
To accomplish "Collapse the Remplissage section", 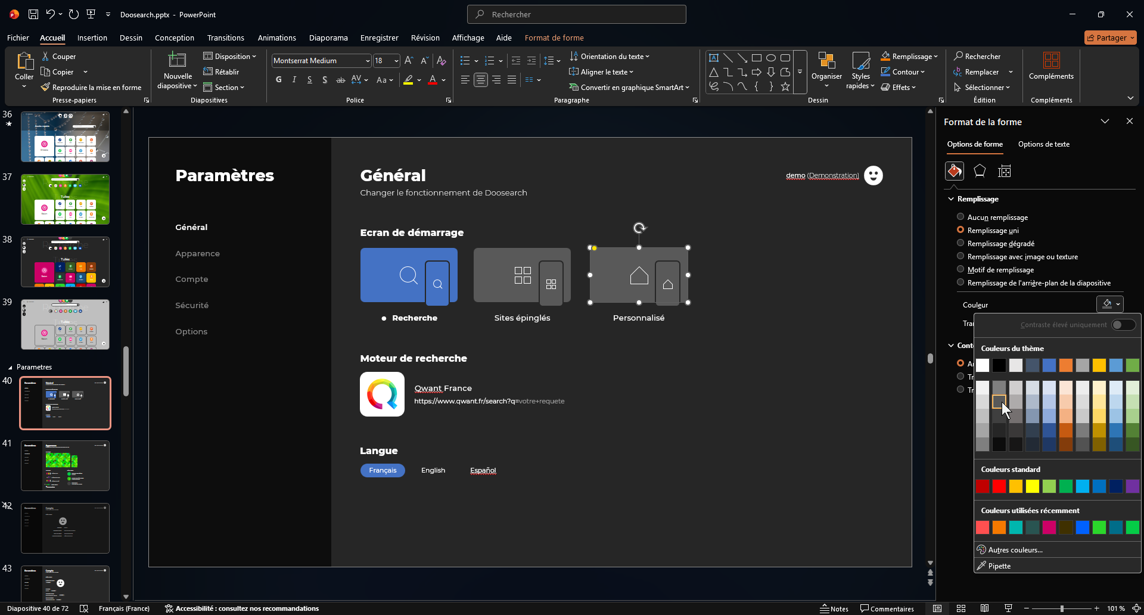I will 951,199.
